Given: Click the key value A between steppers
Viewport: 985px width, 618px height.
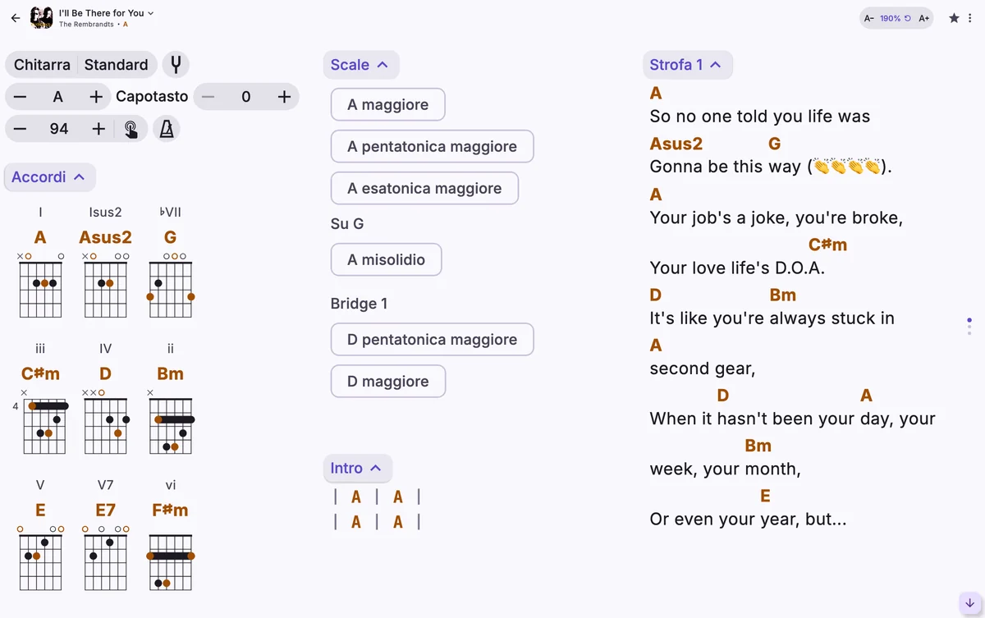Looking at the screenshot, I should point(58,97).
